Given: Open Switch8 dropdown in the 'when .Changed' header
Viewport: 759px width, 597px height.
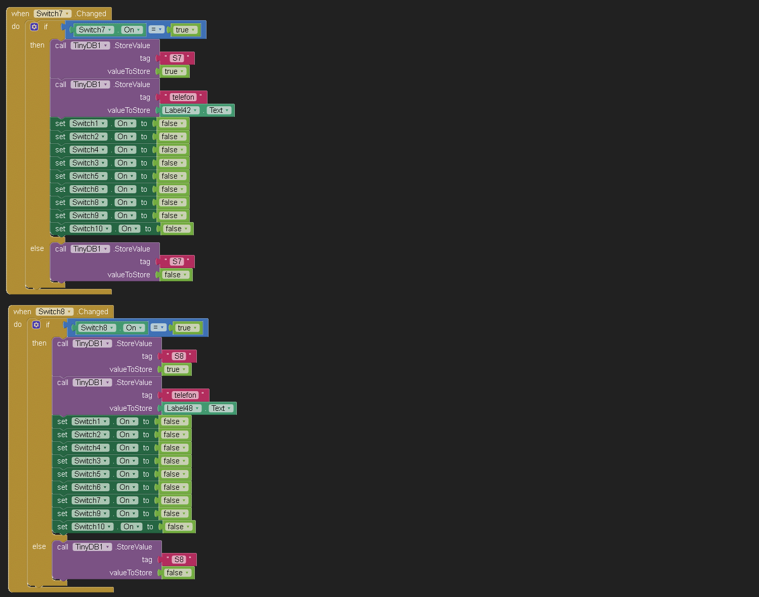Looking at the screenshot, I should point(55,312).
